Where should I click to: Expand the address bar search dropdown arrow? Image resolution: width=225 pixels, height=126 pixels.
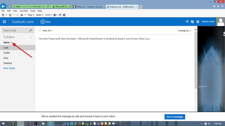(51, 6)
